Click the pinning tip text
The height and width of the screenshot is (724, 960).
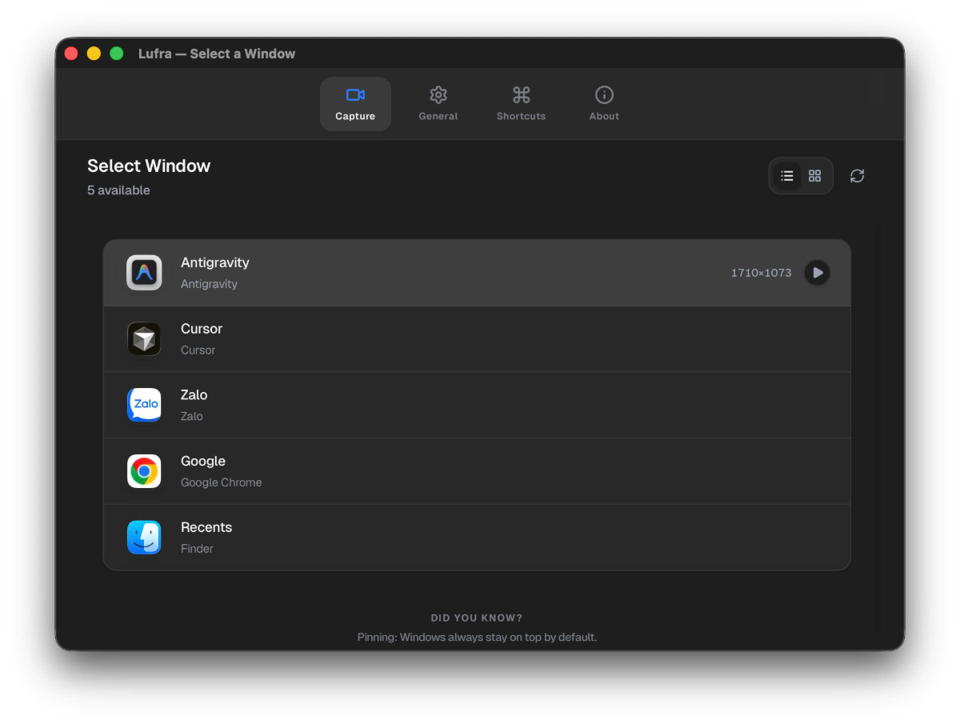pyautogui.click(x=477, y=638)
